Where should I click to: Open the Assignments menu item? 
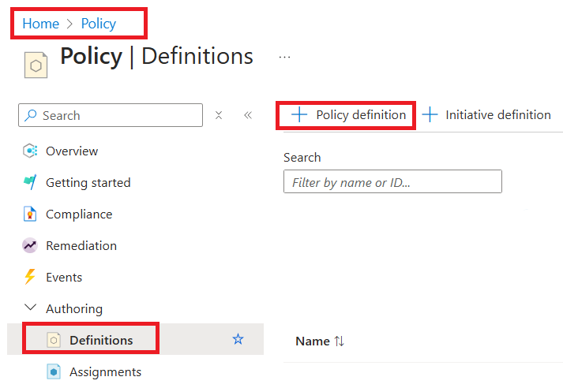coord(105,371)
